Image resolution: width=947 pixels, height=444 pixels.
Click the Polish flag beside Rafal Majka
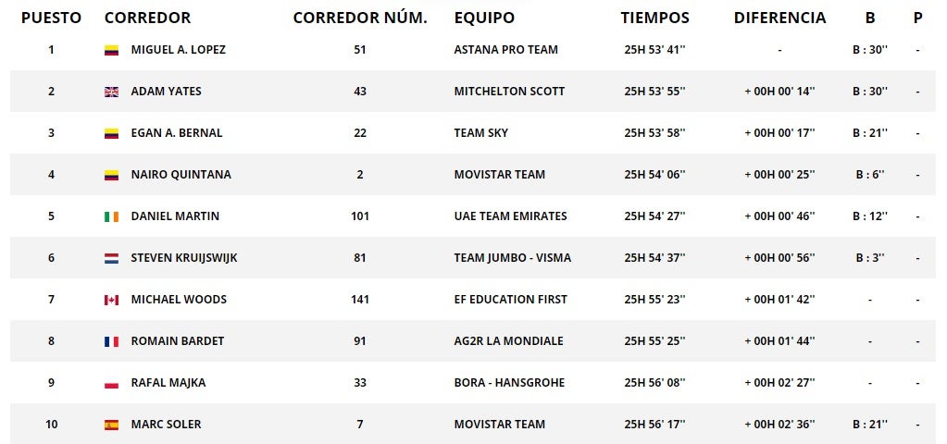tap(111, 383)
